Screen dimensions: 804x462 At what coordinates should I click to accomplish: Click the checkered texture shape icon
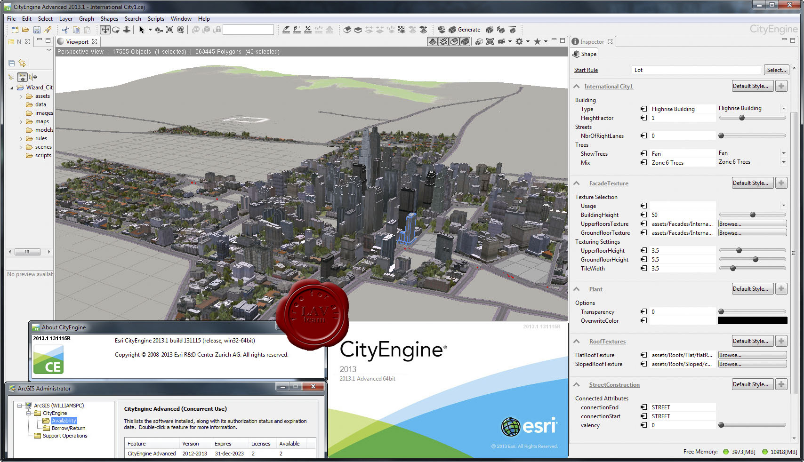401,30
